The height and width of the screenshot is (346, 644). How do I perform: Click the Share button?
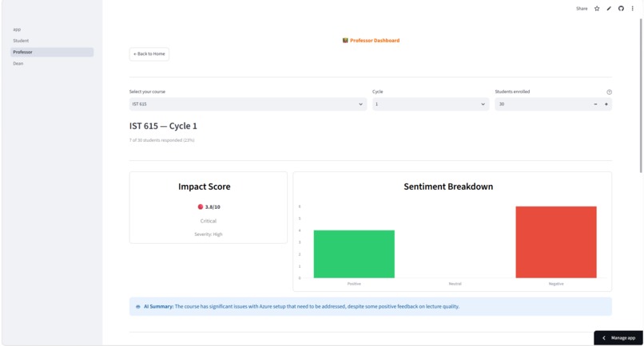[x=582, y=9]
